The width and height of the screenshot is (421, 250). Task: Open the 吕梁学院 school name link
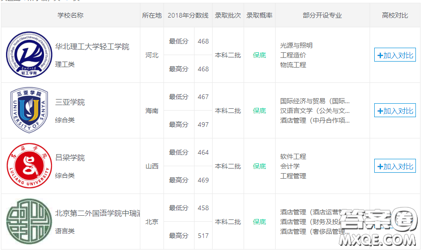tap(70, 157)
